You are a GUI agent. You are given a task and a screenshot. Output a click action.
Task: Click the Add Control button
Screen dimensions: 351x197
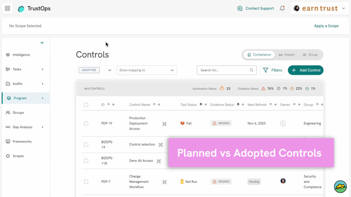[x=305, y=70]
